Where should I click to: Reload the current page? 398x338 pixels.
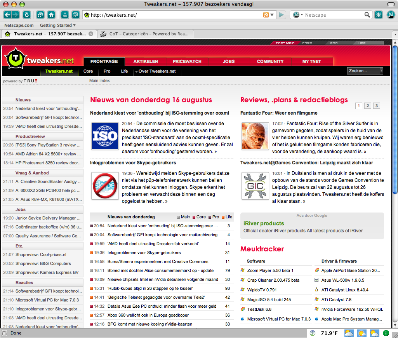point(27,15)
